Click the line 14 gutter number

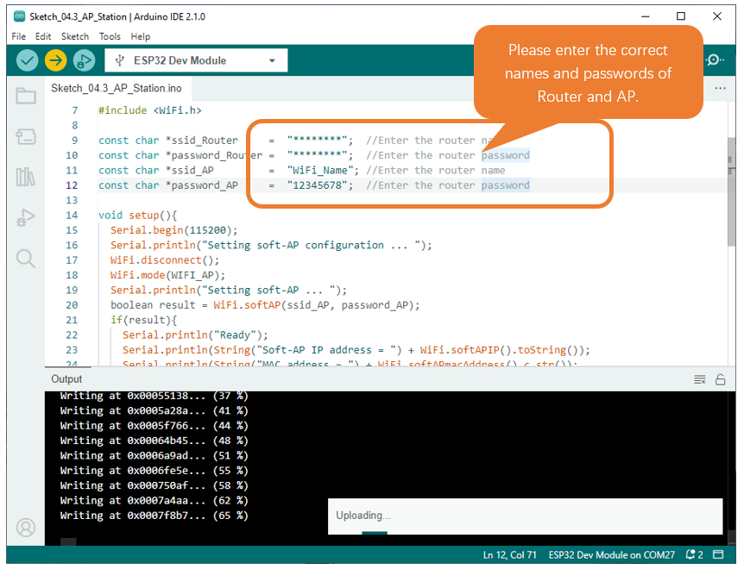72,215
